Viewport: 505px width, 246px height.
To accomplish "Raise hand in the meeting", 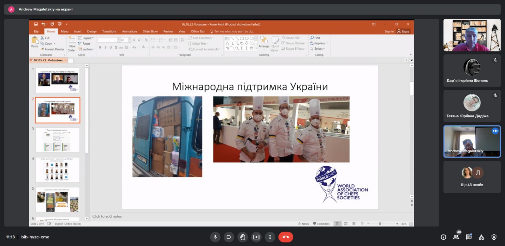I will (243, 237).
